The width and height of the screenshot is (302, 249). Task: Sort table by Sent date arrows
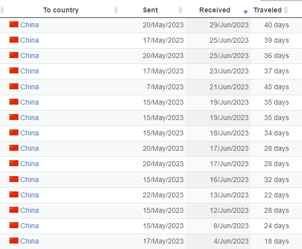click(x=180, y=10)
